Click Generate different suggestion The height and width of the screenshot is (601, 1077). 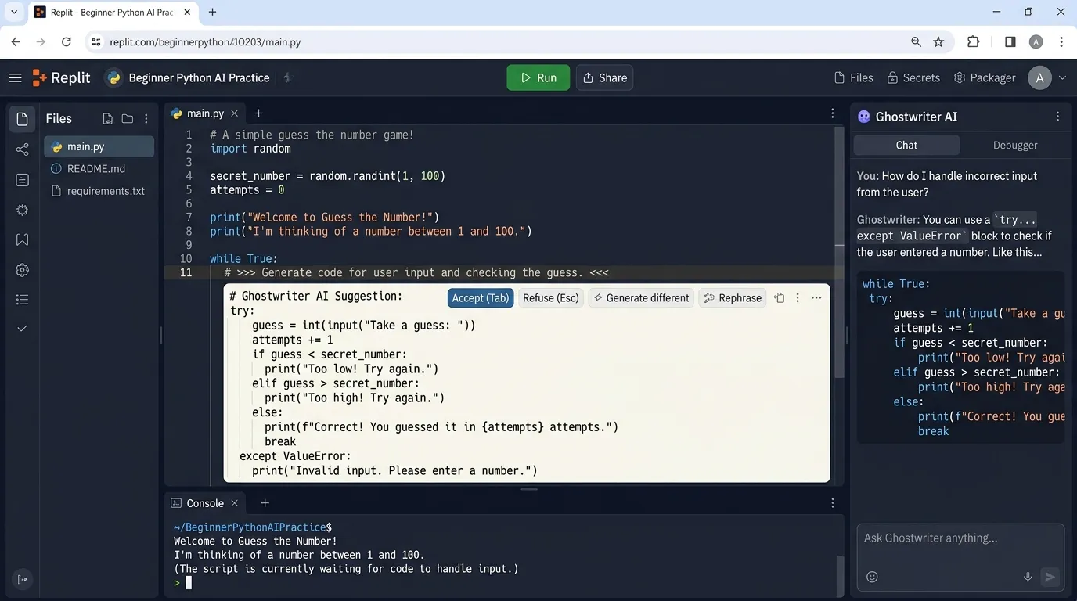click(x=641, y=298)
